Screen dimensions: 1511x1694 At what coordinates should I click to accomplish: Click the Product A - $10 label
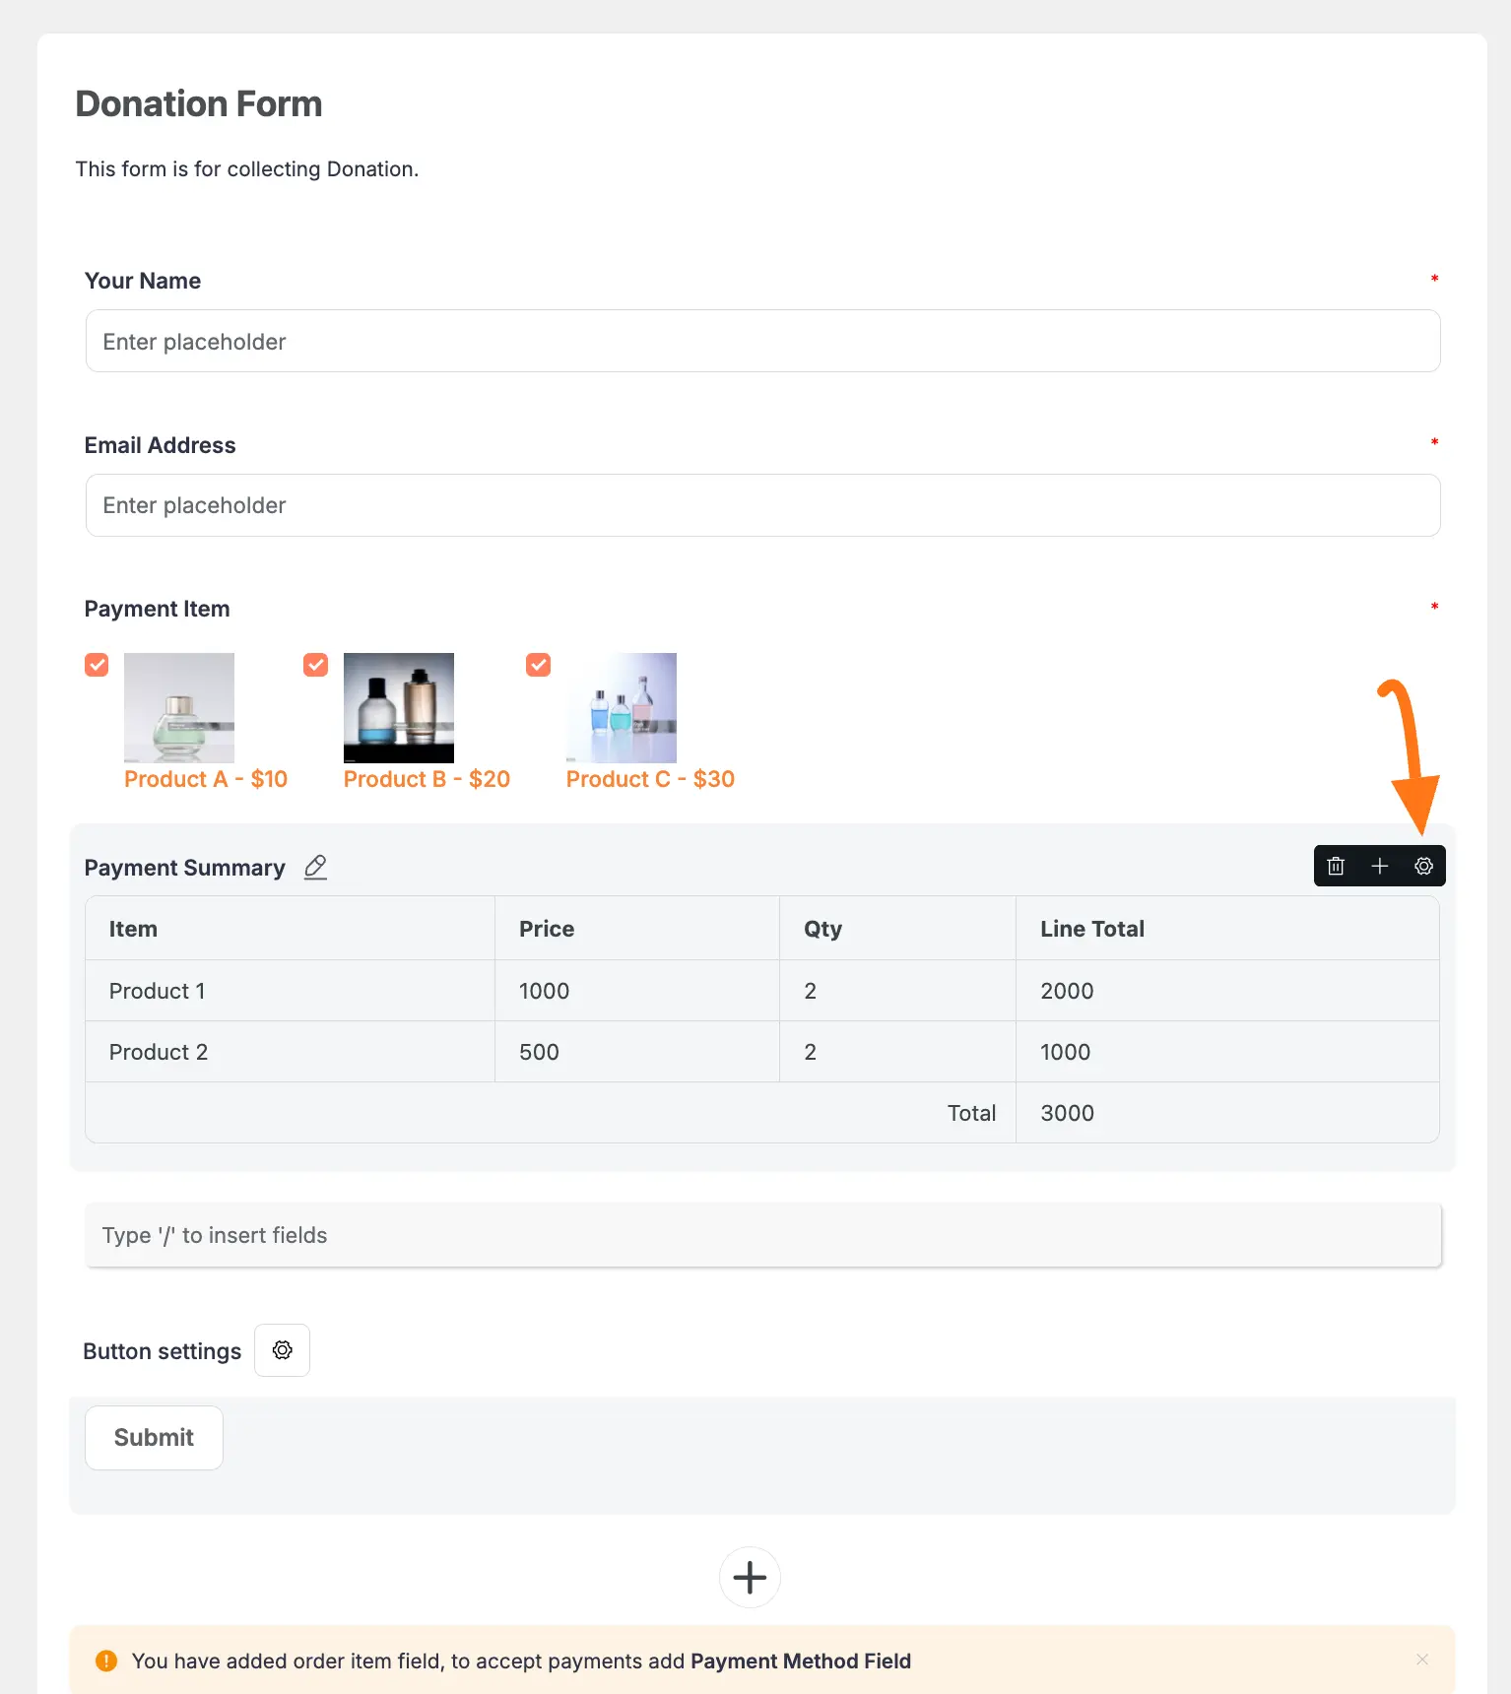pos(206,779)
